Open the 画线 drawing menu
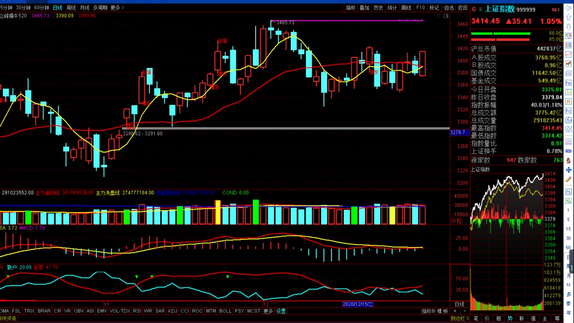The width and height of the screenshot is (574, 323). 406,8
